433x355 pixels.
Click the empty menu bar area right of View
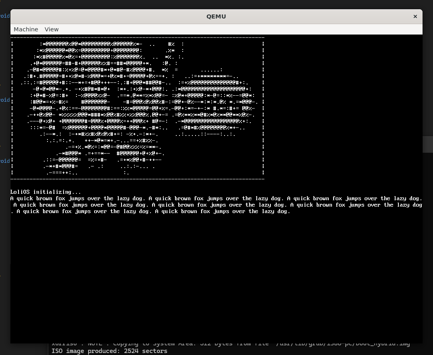pos(241,29)
